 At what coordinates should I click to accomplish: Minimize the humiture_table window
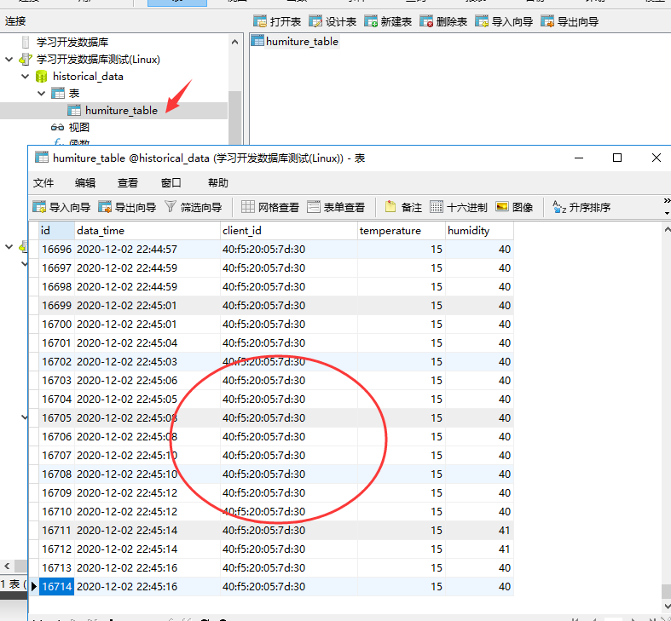tap(579, 158)
